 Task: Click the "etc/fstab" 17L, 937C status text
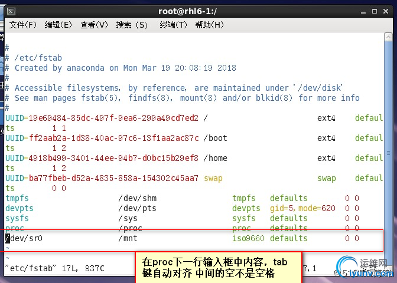[55, 268]
